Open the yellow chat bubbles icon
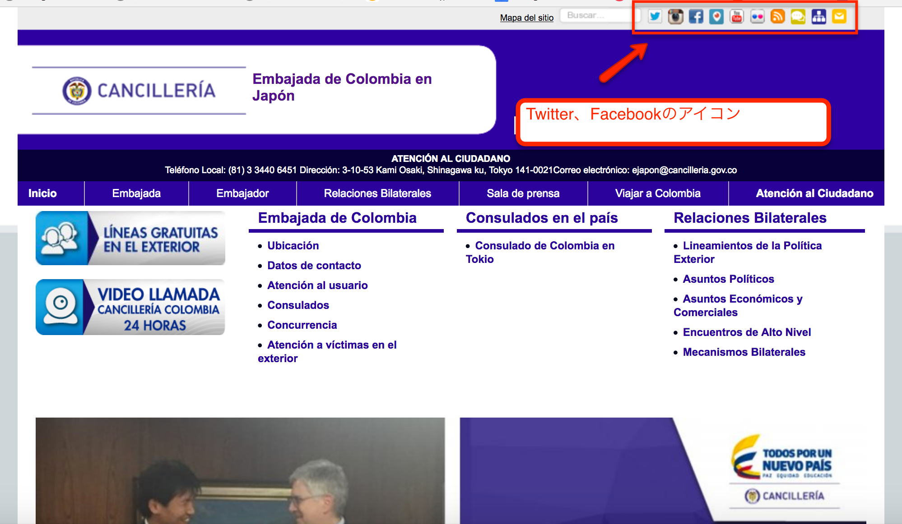The height and width of the screenshot is (524, 902). point(798,17)
